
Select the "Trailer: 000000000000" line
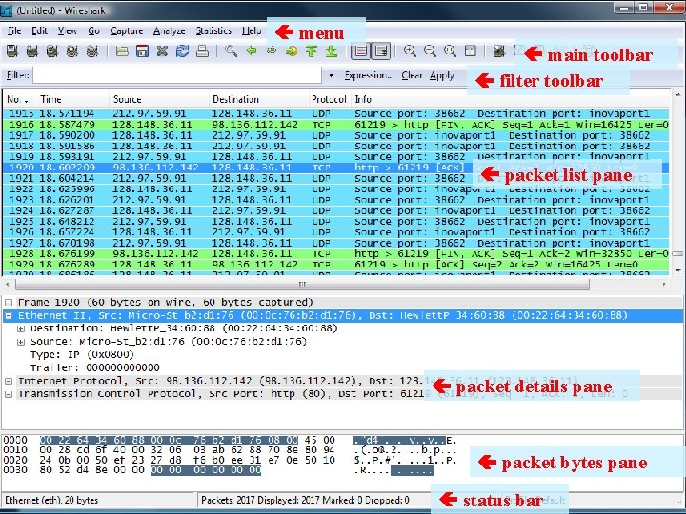click(x=95, y=367)
